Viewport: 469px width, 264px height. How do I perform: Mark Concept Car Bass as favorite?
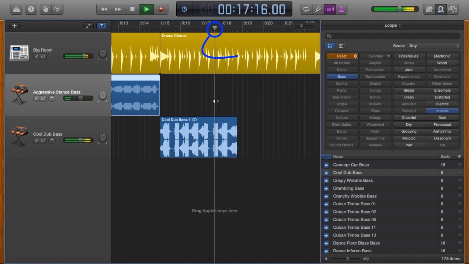pos(460,165)
